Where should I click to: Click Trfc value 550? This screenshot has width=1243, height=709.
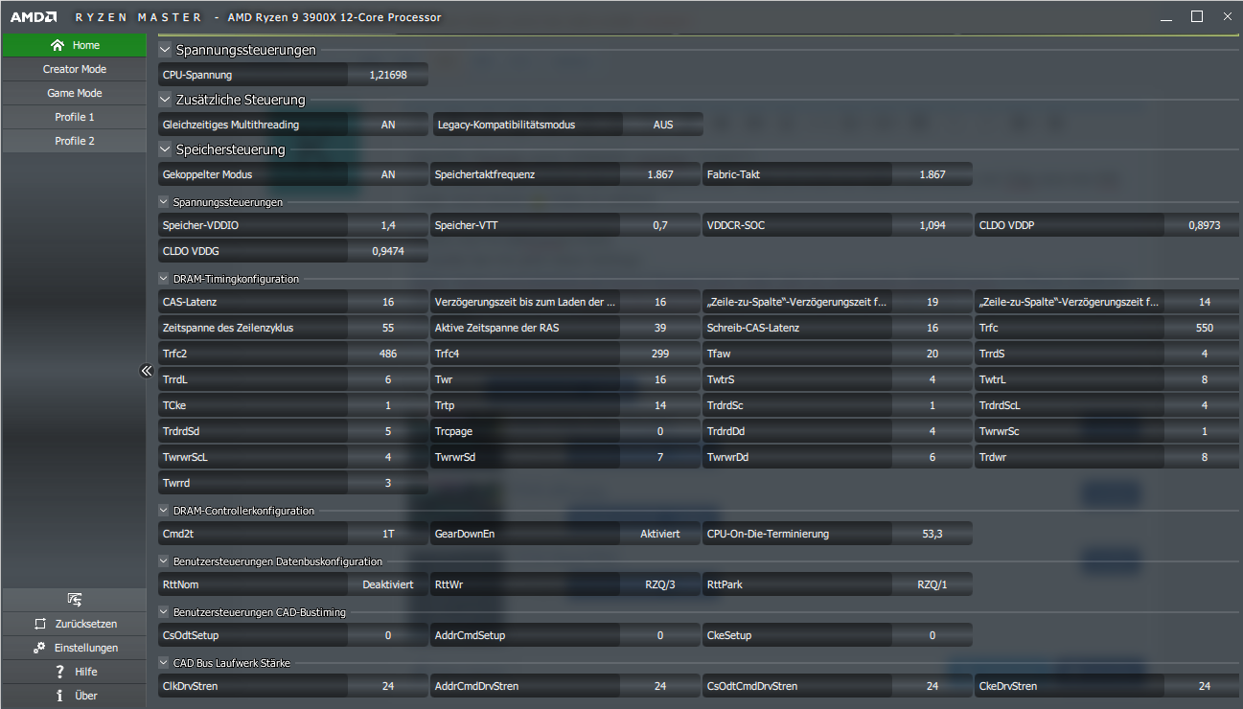1204,328
